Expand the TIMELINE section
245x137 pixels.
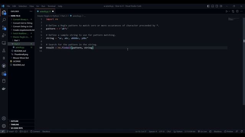click(x=21, y=124)
